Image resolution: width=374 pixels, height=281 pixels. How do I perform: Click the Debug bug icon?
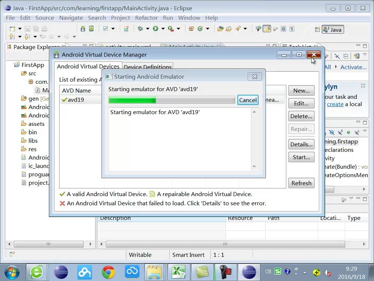[x=140, y=29]
